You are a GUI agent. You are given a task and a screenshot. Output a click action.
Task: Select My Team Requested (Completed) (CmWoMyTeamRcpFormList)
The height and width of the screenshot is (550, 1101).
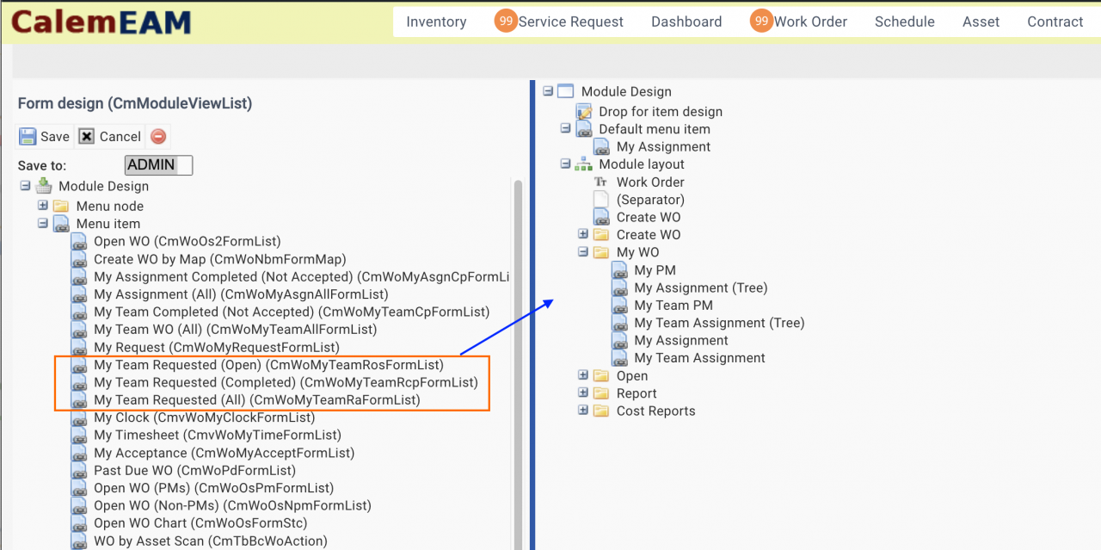coord(286,382)
